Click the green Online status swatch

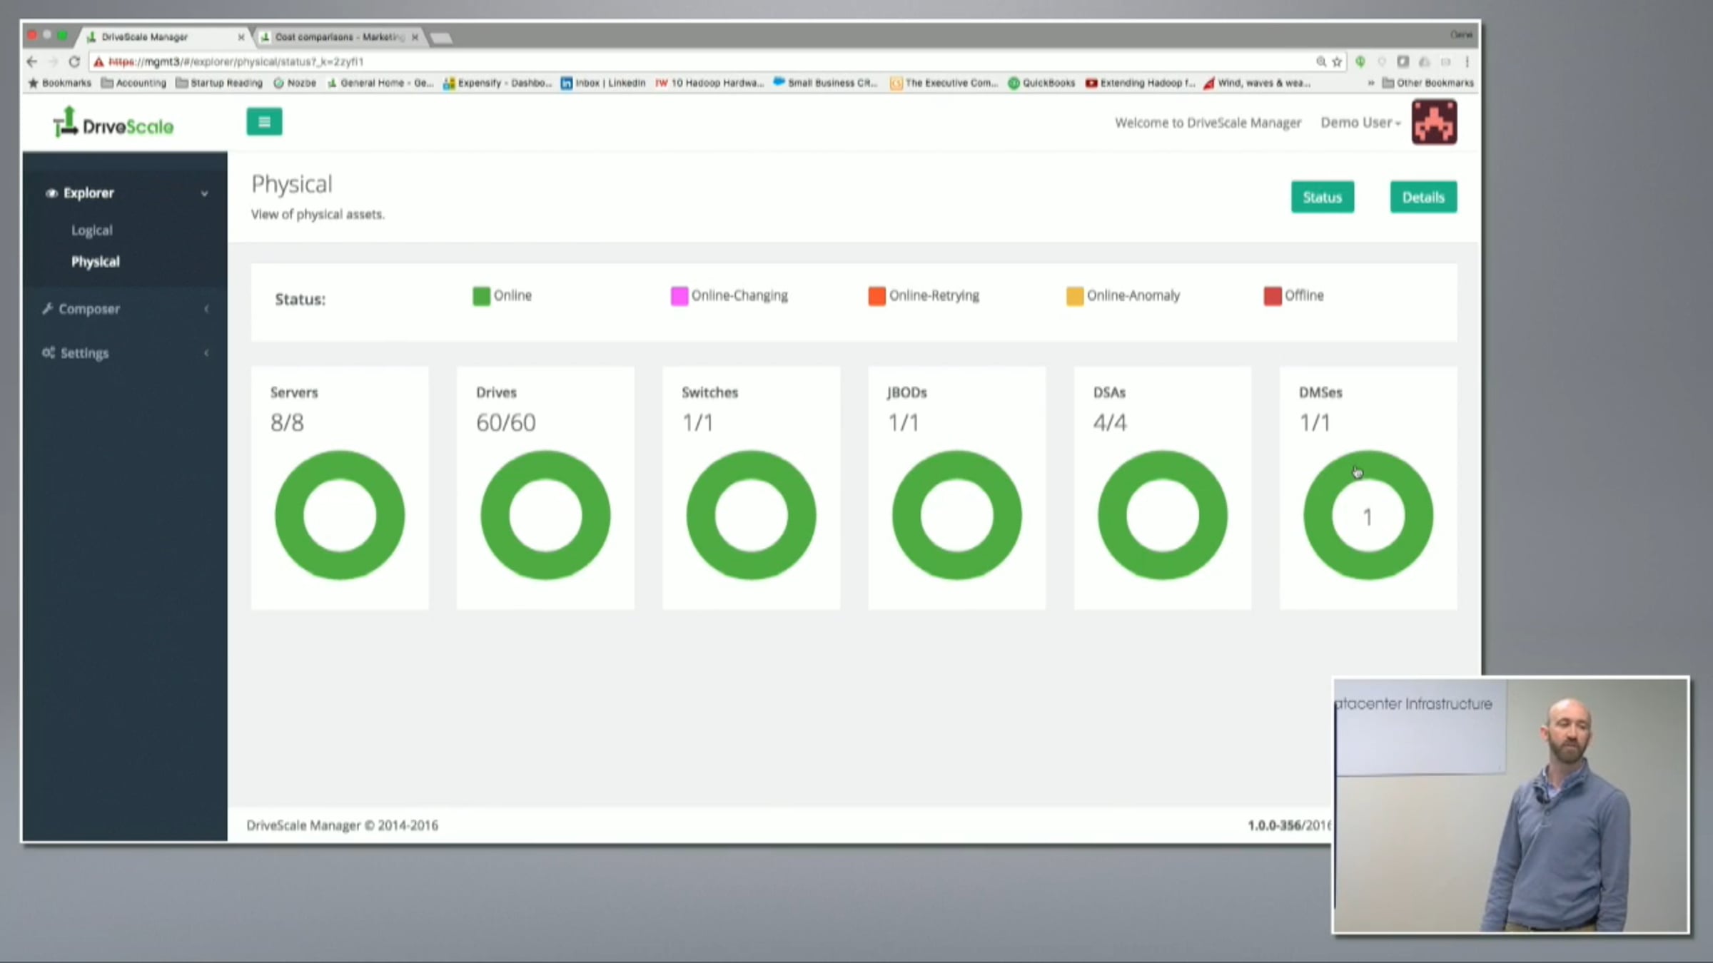tap(481, 296)
